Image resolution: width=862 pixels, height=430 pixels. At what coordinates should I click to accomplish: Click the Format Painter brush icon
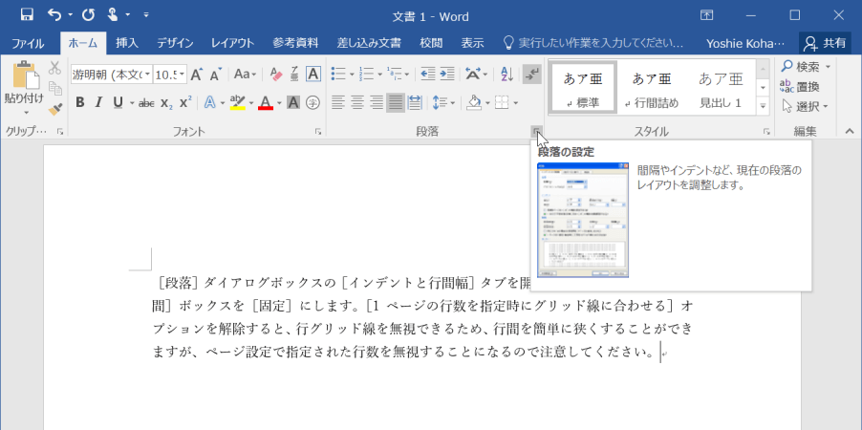(x=54, y=109)
